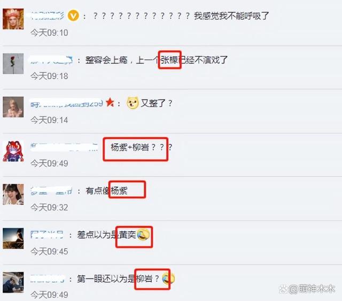Open the red rose avatar
Image resolution: width=342 pixels, height=301 pixels.
coord(13,64)
